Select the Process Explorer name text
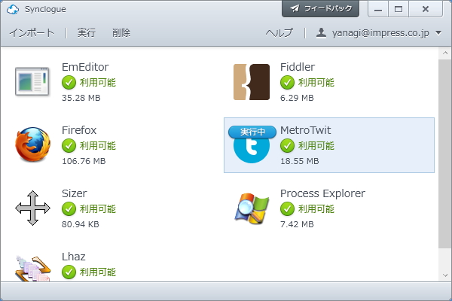Viewport: 452px width, 301px height. point(322,193)
